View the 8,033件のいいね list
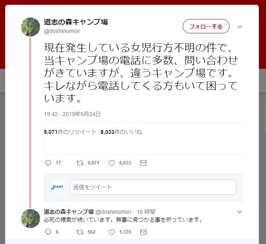 [x=121, y=132]
